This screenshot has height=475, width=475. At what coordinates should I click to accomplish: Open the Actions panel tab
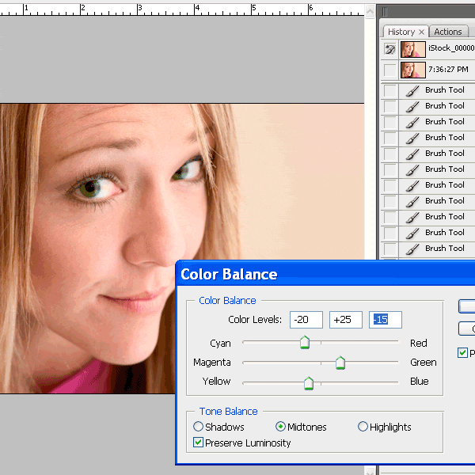448,32
